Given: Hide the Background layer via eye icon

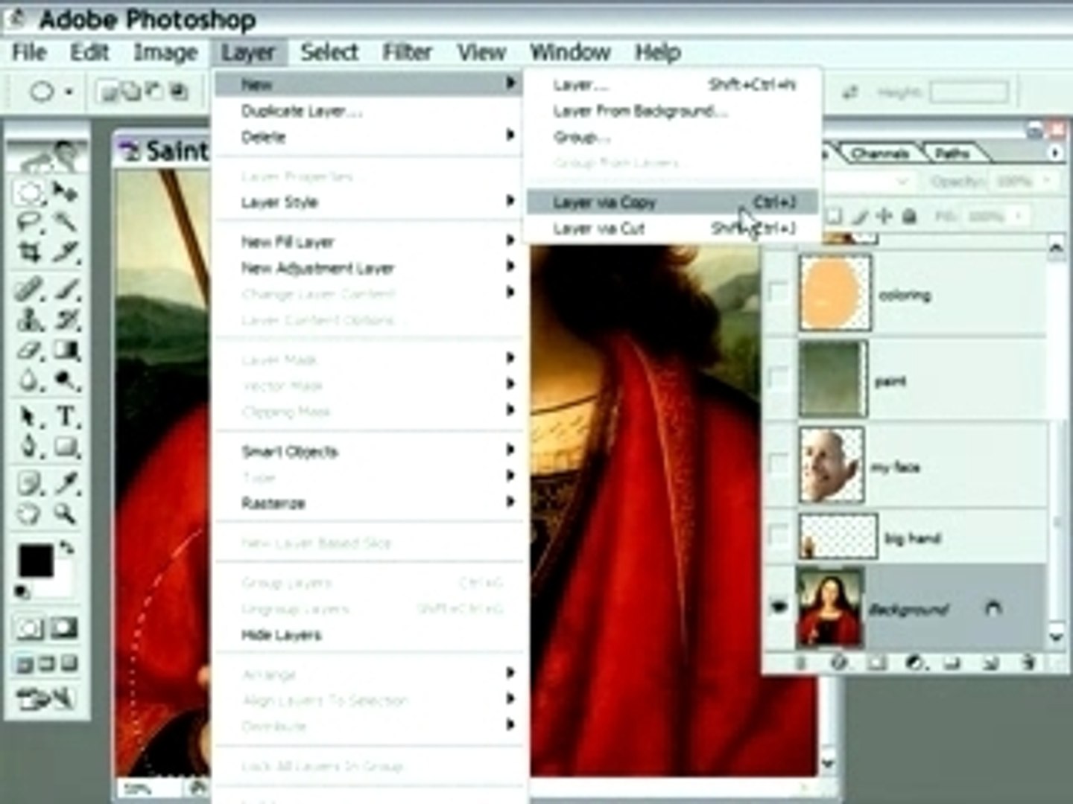Looking at the screenshot, I should (x=778, y=607).
